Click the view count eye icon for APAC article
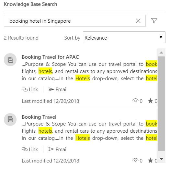169x169 pixels. (135, 101)
